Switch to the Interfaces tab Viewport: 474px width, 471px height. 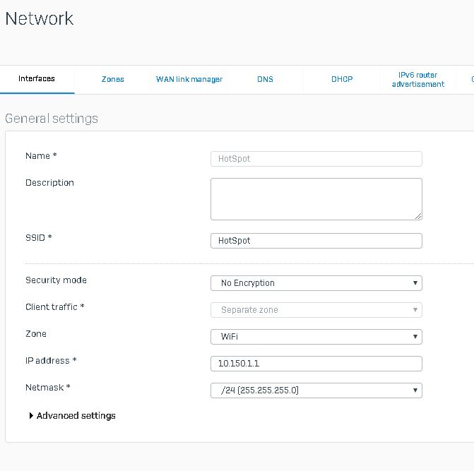coord(37,79)
